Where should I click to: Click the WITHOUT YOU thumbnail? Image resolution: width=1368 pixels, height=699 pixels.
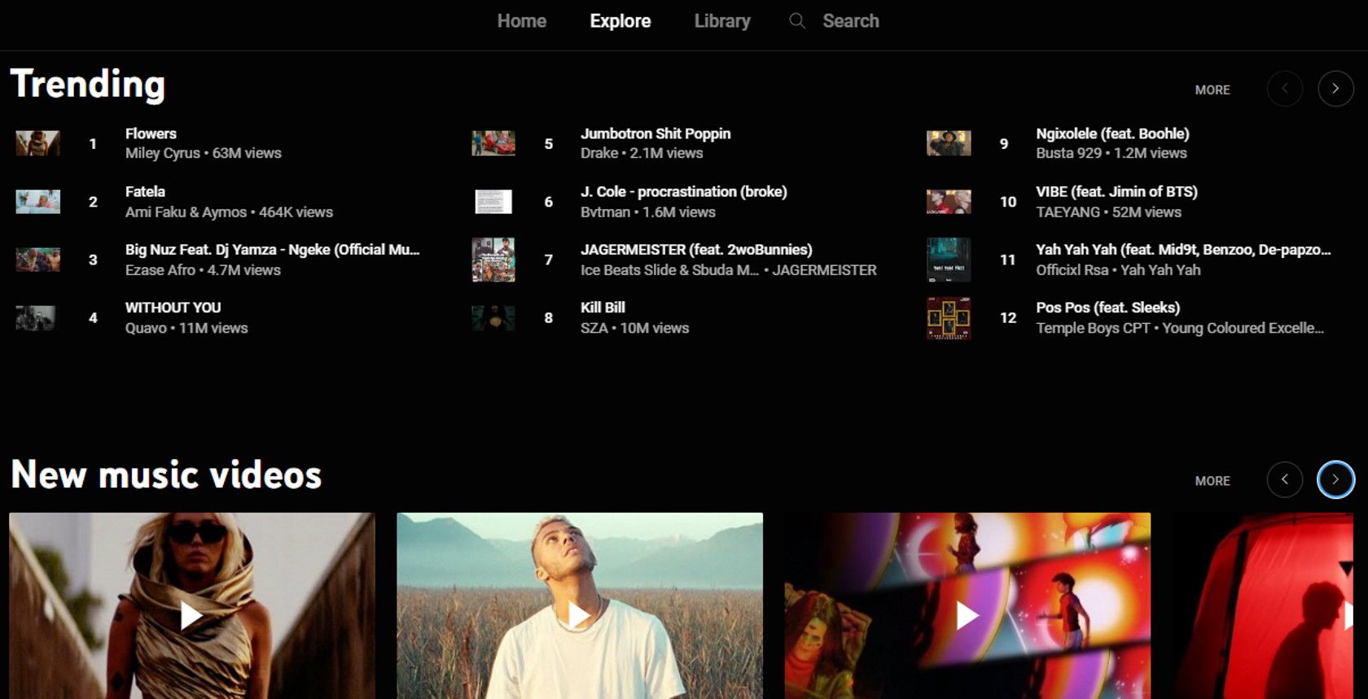tap(36, 317)
